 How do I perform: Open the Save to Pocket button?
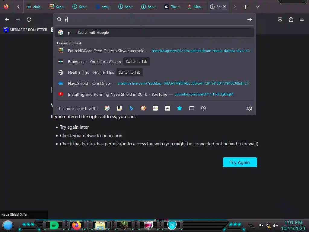280,19
